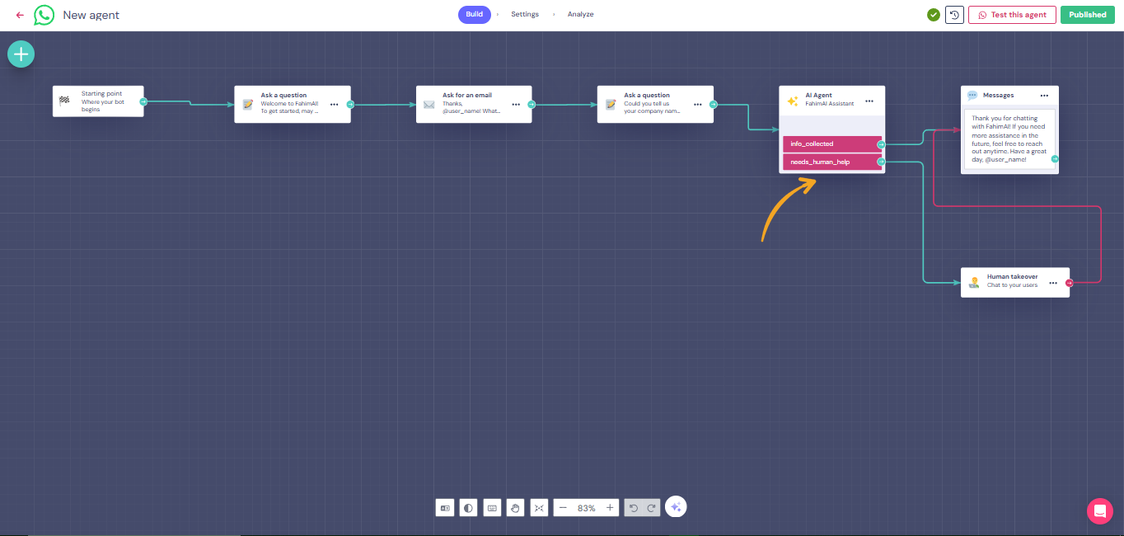Select the info_collected output on AI Agent
Viewport: 1124px width, 536px height.
[x=832, y=144]
